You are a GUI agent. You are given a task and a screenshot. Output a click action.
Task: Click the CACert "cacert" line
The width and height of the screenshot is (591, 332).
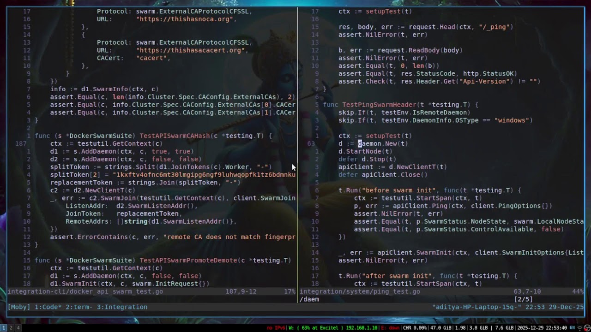[134, 58]
